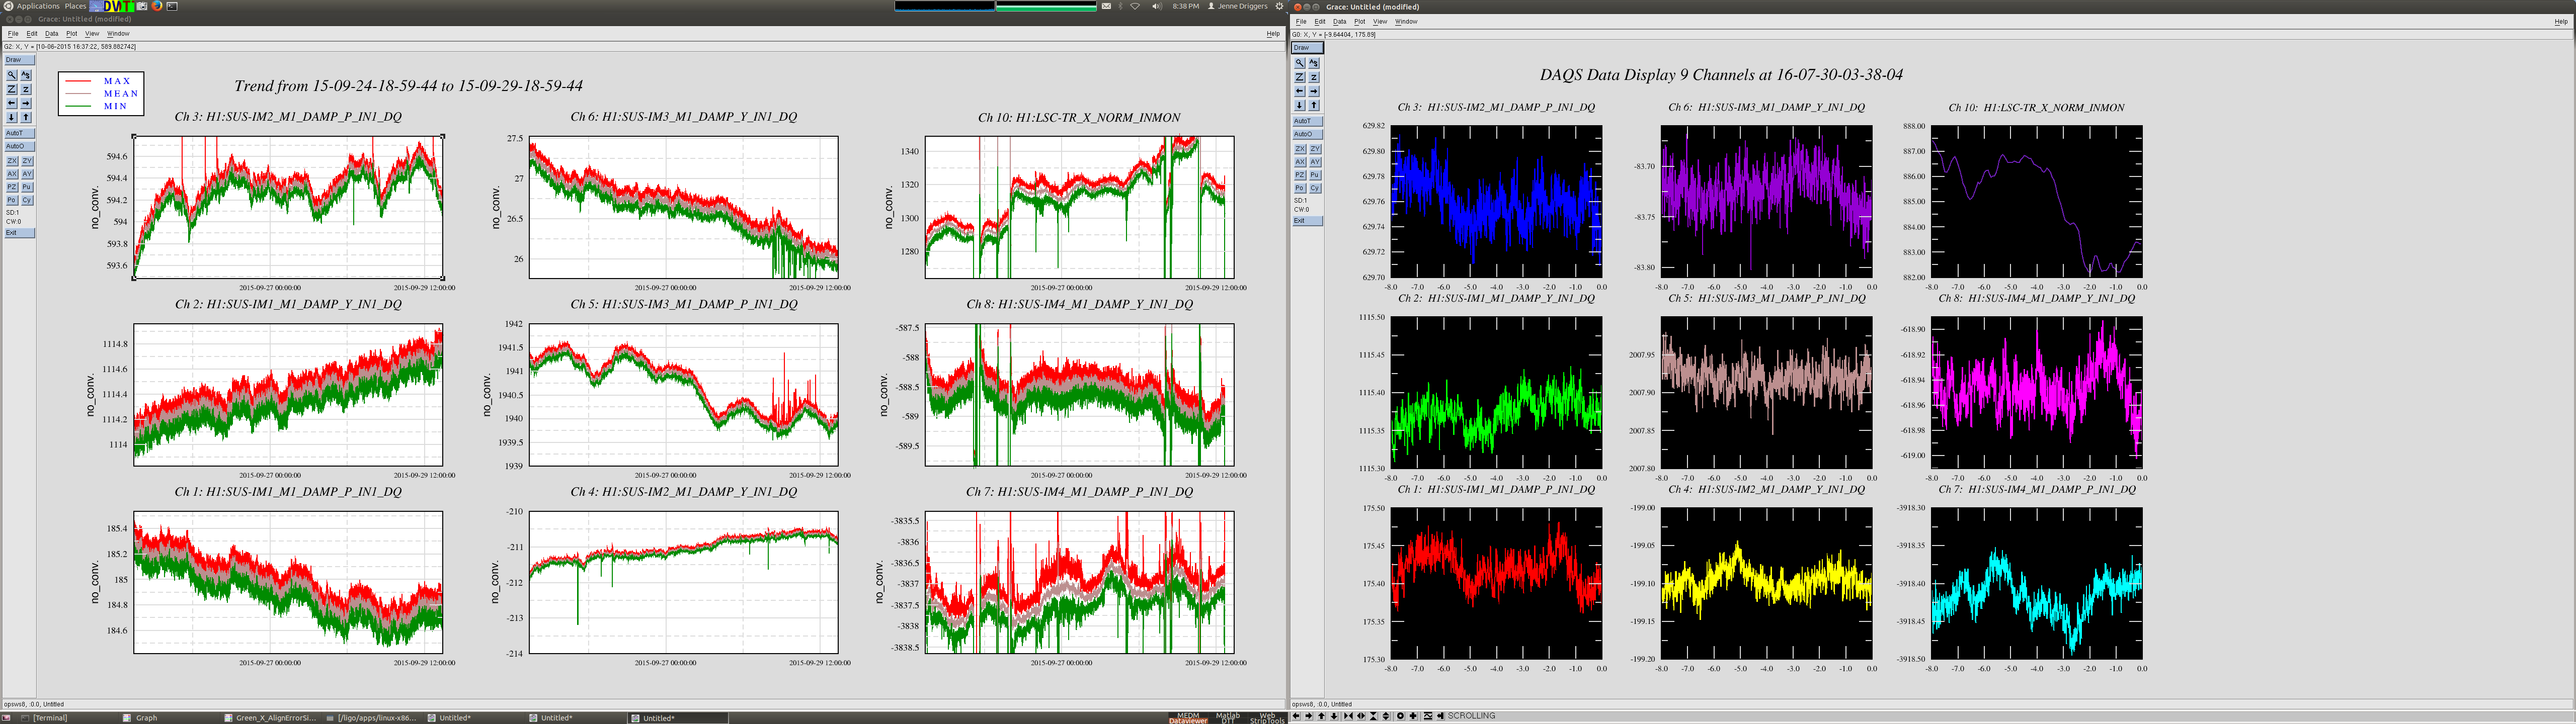
Task: Click the autoscale 'AS' icon in right Grace window
Action: pyautogui.click(x=1314, y=63)
